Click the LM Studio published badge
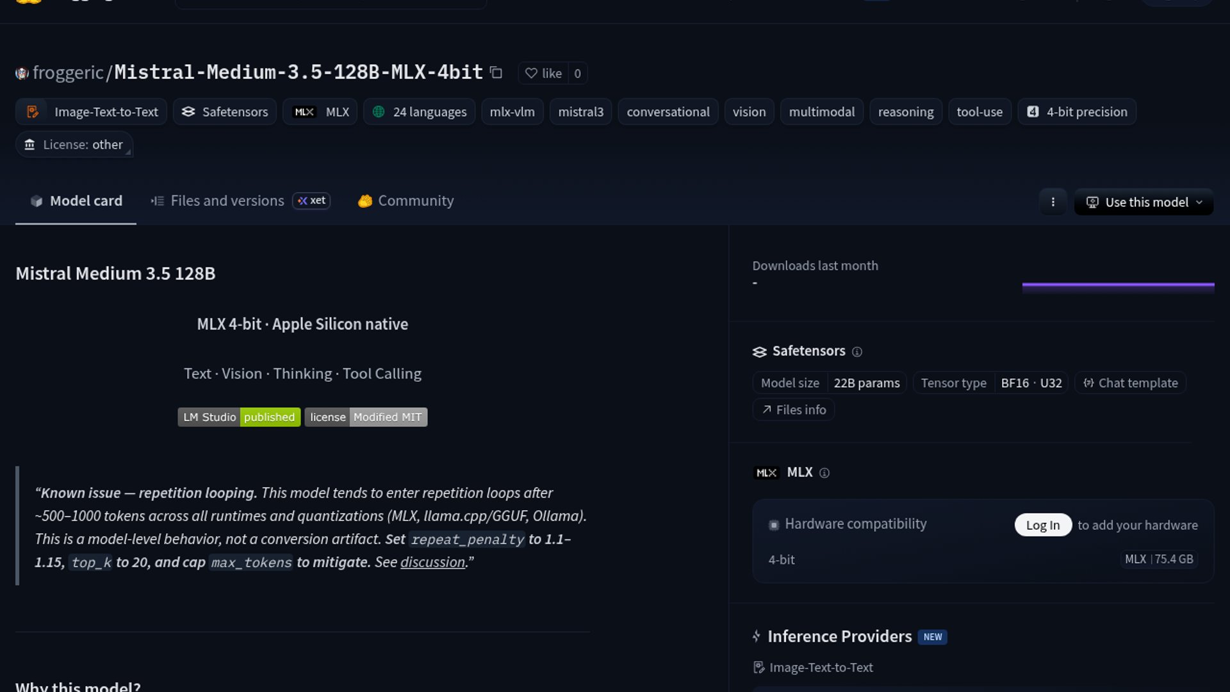This screenshot has height=692, width=1230. click(239, 417)
